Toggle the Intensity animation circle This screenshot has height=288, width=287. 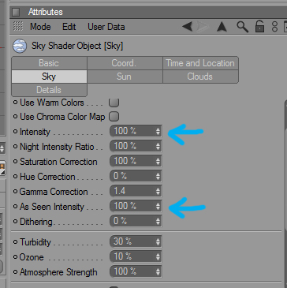click(15, 132)
